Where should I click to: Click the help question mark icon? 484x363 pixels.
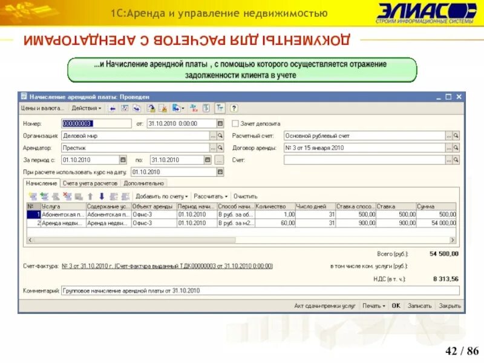[x=234, y=108]
